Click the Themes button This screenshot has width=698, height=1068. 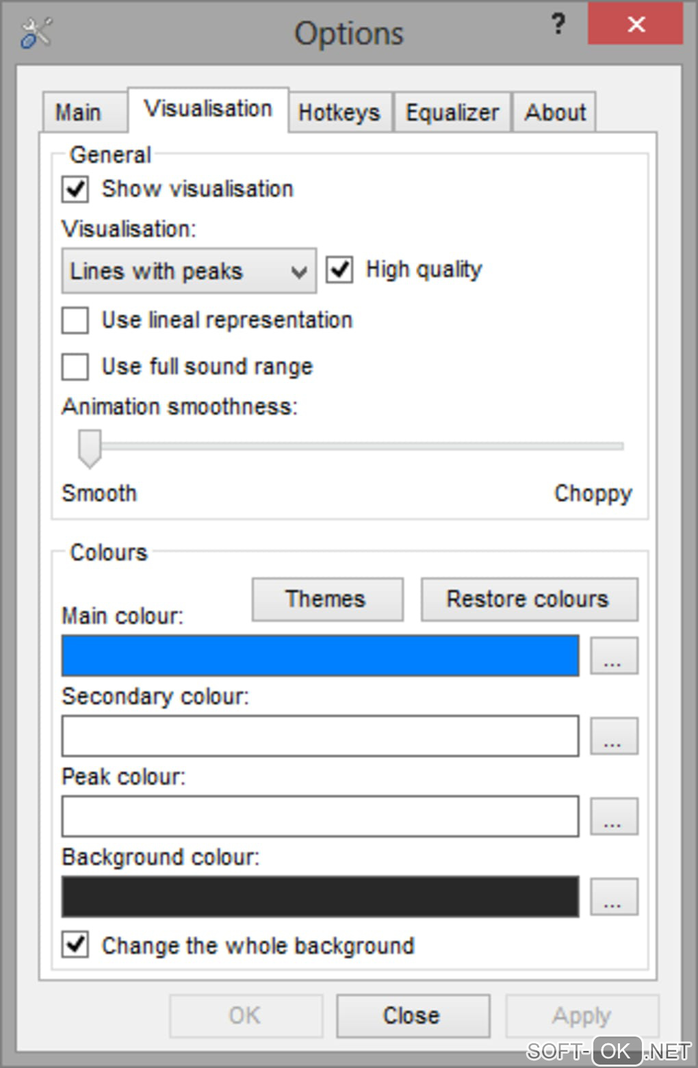(x=327, y=599)
